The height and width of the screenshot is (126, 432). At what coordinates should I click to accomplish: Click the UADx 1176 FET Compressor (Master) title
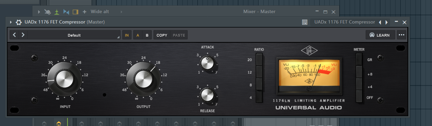point(65,22)
